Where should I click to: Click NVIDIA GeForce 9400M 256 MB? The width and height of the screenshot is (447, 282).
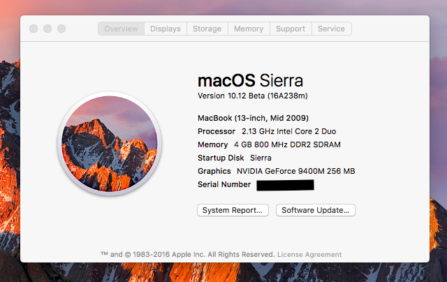[296, 171]
